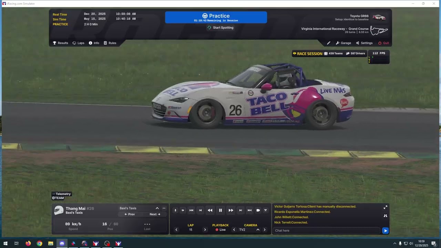
Task: Click the pencil edit icon
Action: [x=329, y=43]
